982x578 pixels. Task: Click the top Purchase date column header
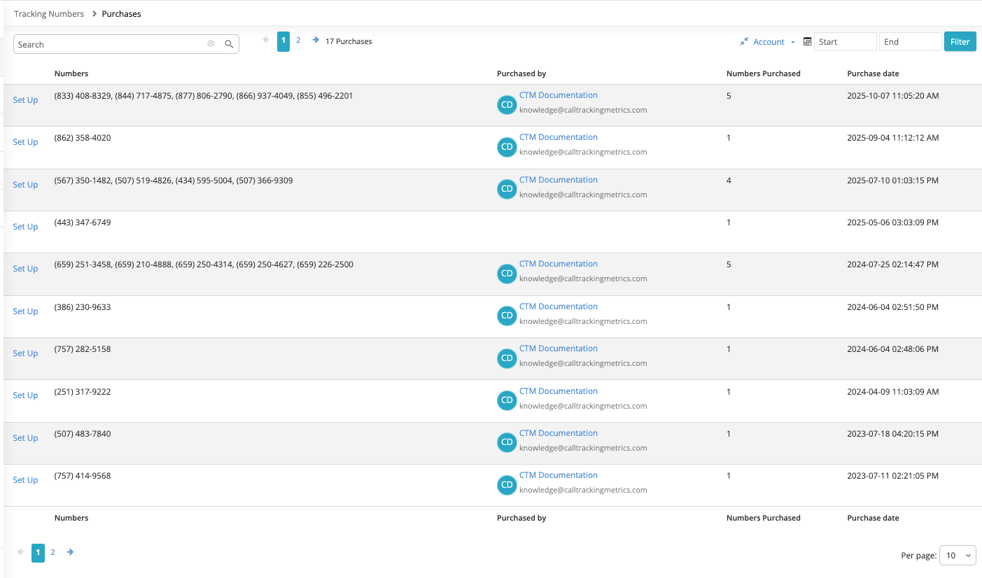tap(873, 73)
